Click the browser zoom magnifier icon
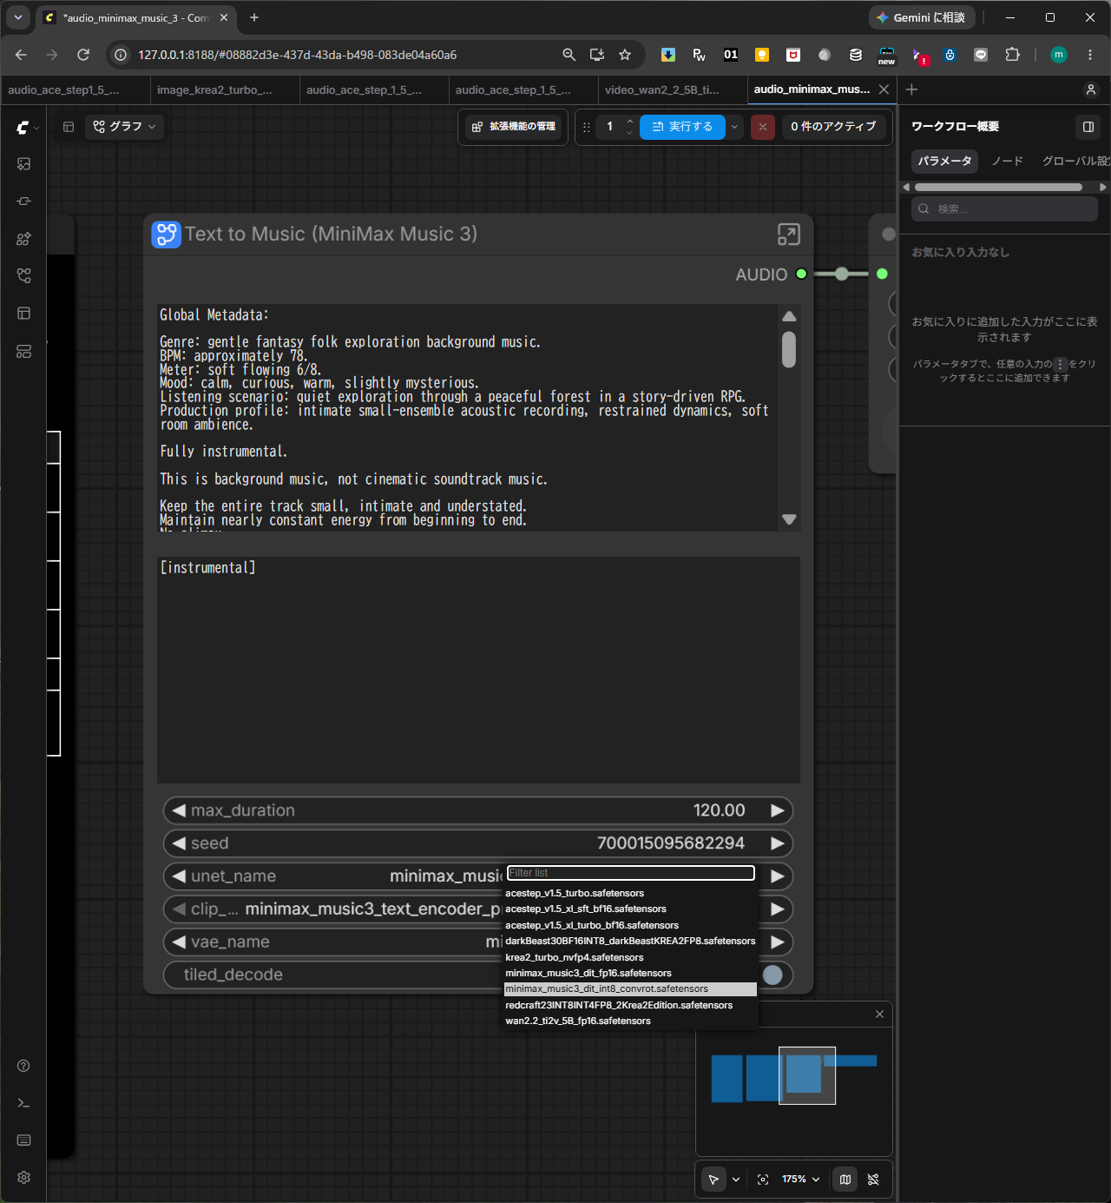Viewport: 1111px width, 1203px height. pyautogui.click(x=569, y=55)
